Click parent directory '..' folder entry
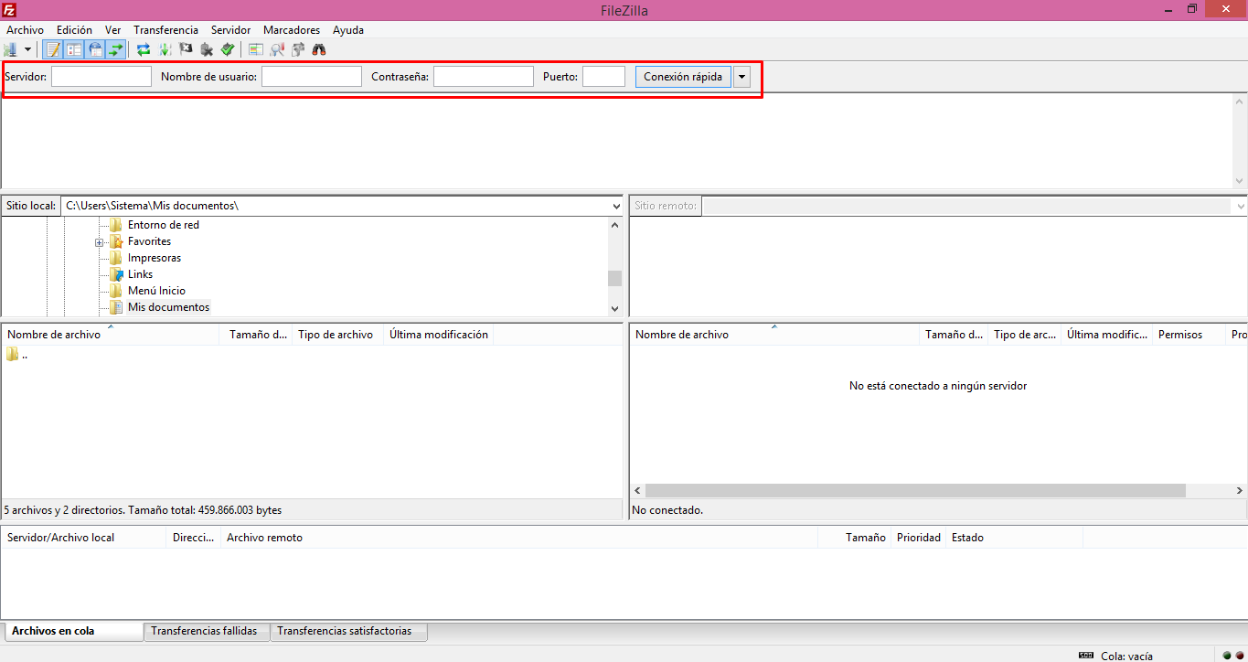This screenshot has width=1248, height=662. pyautogui.click(x=17, y=355)
